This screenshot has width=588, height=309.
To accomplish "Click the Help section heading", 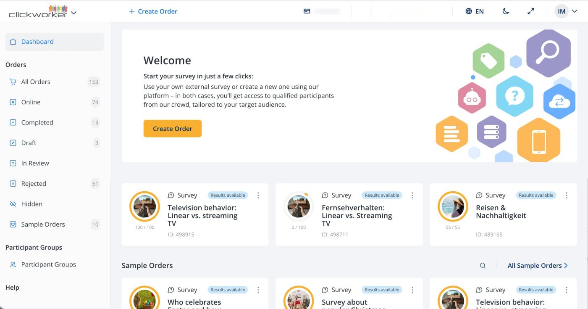I will click(12, 288).
